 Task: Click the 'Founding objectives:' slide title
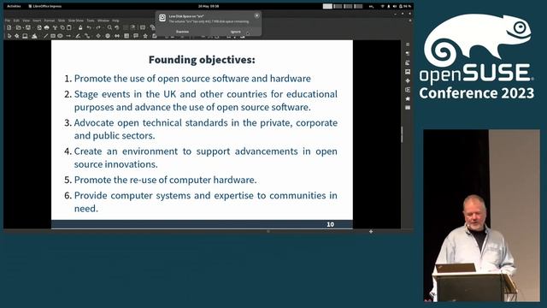202,60
